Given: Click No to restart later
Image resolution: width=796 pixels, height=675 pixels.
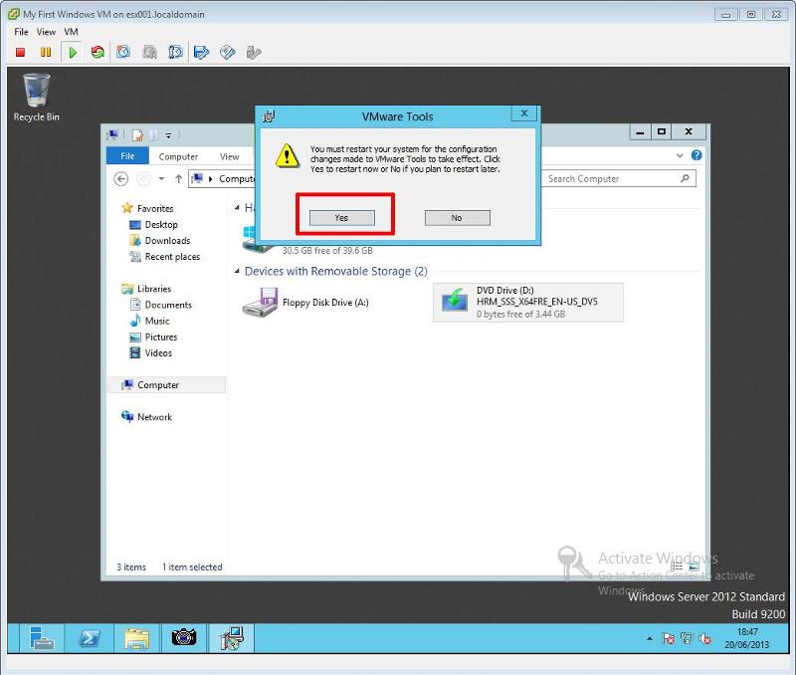Looking at the screenshot, I should 458,218.
